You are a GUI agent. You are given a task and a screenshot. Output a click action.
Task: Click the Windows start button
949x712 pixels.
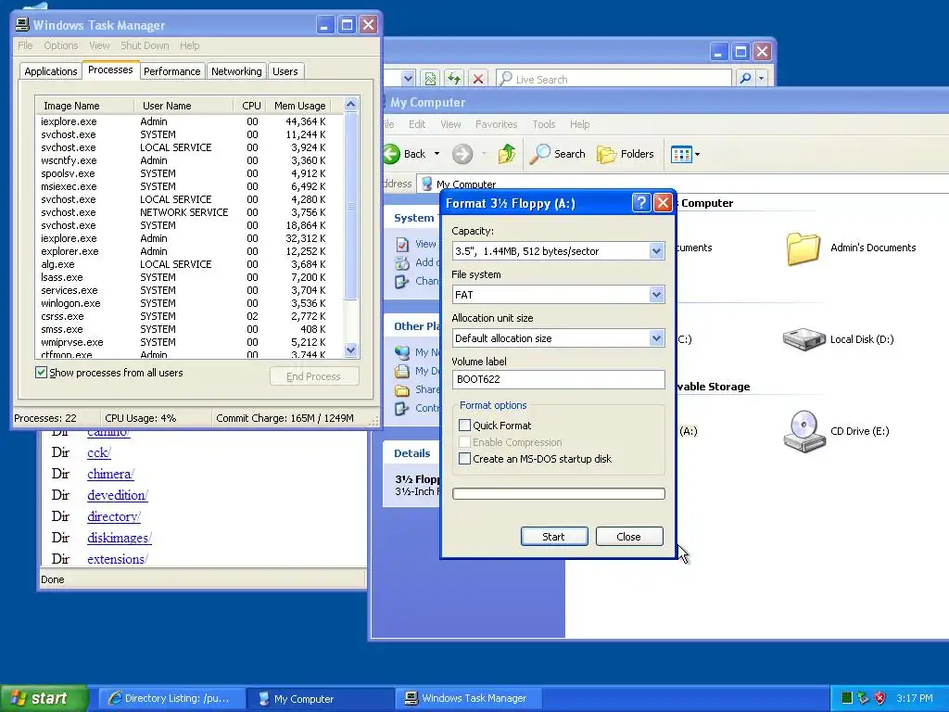(x=44, y=698)
